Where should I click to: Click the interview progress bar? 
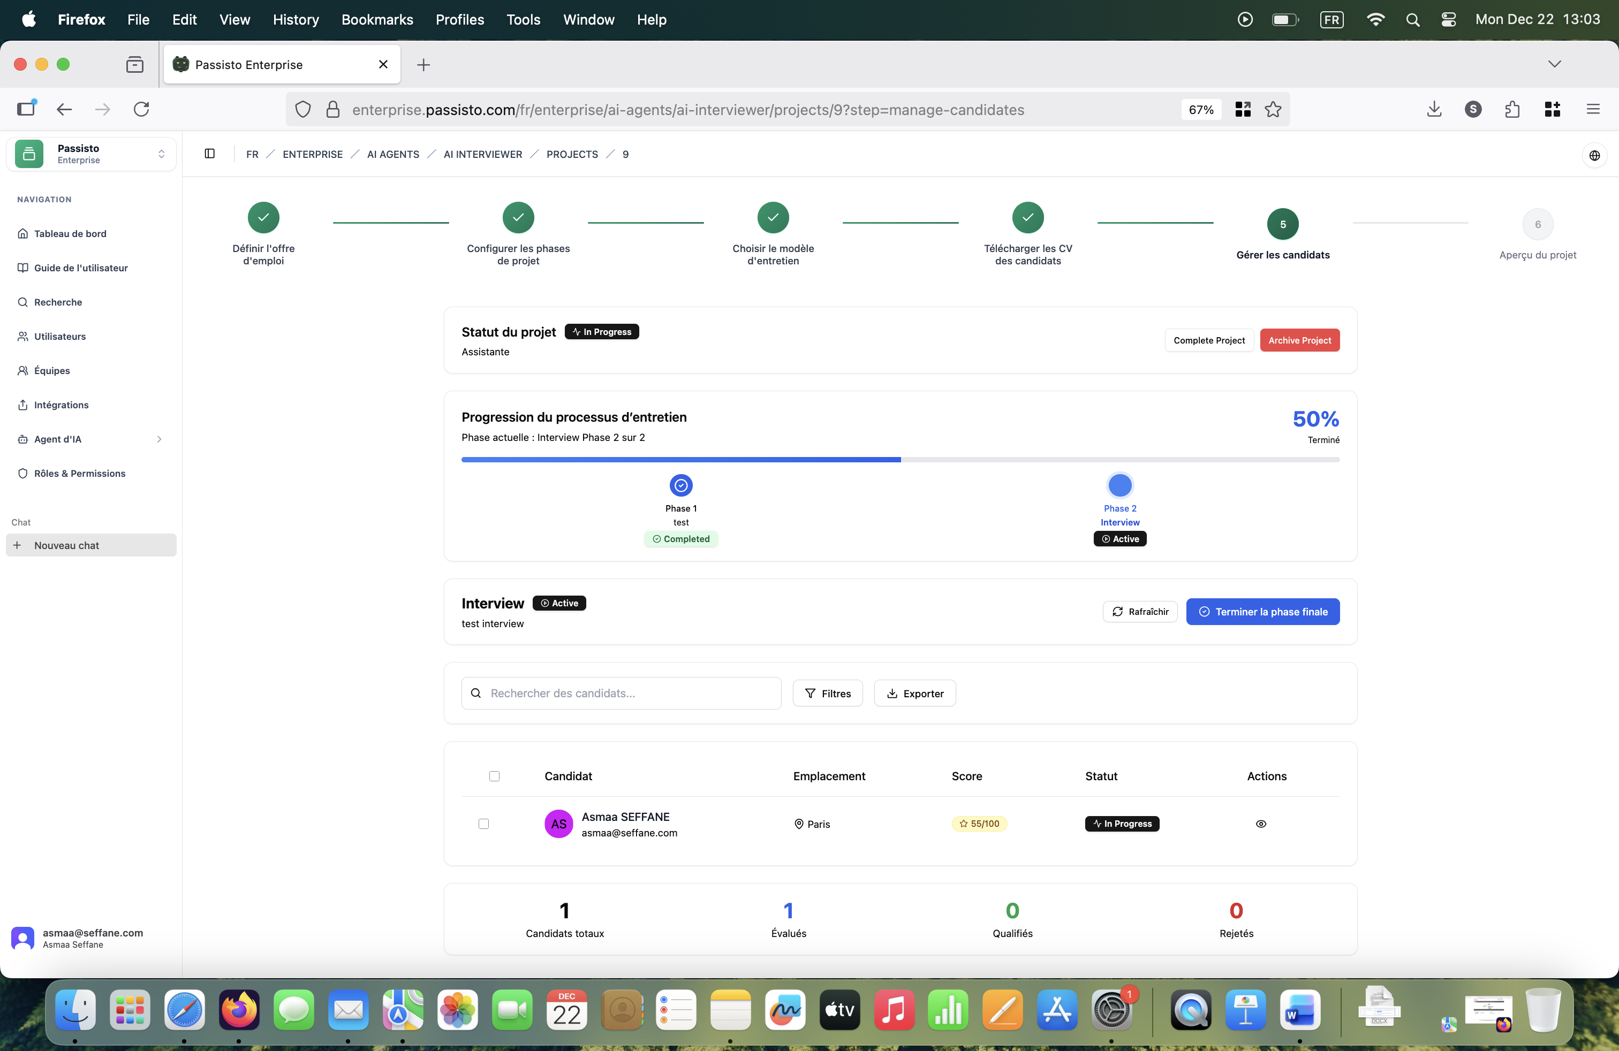click(899, 460)
